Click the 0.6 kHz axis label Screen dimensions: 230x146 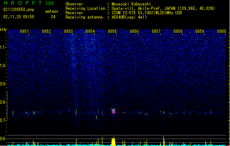3,139
